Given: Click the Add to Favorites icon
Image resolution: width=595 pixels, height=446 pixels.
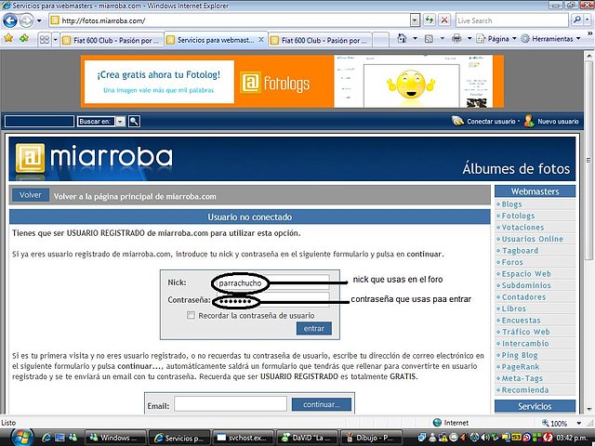Looking at the screenshot, I should point(24,38).
